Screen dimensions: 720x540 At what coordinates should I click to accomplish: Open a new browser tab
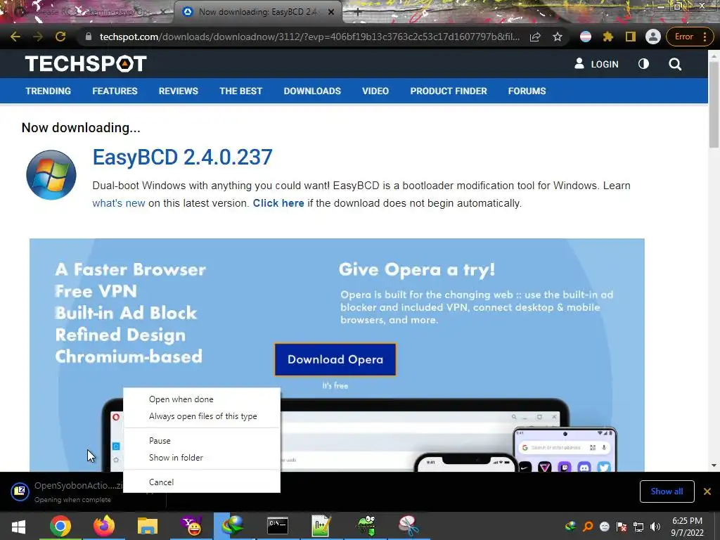357,13
